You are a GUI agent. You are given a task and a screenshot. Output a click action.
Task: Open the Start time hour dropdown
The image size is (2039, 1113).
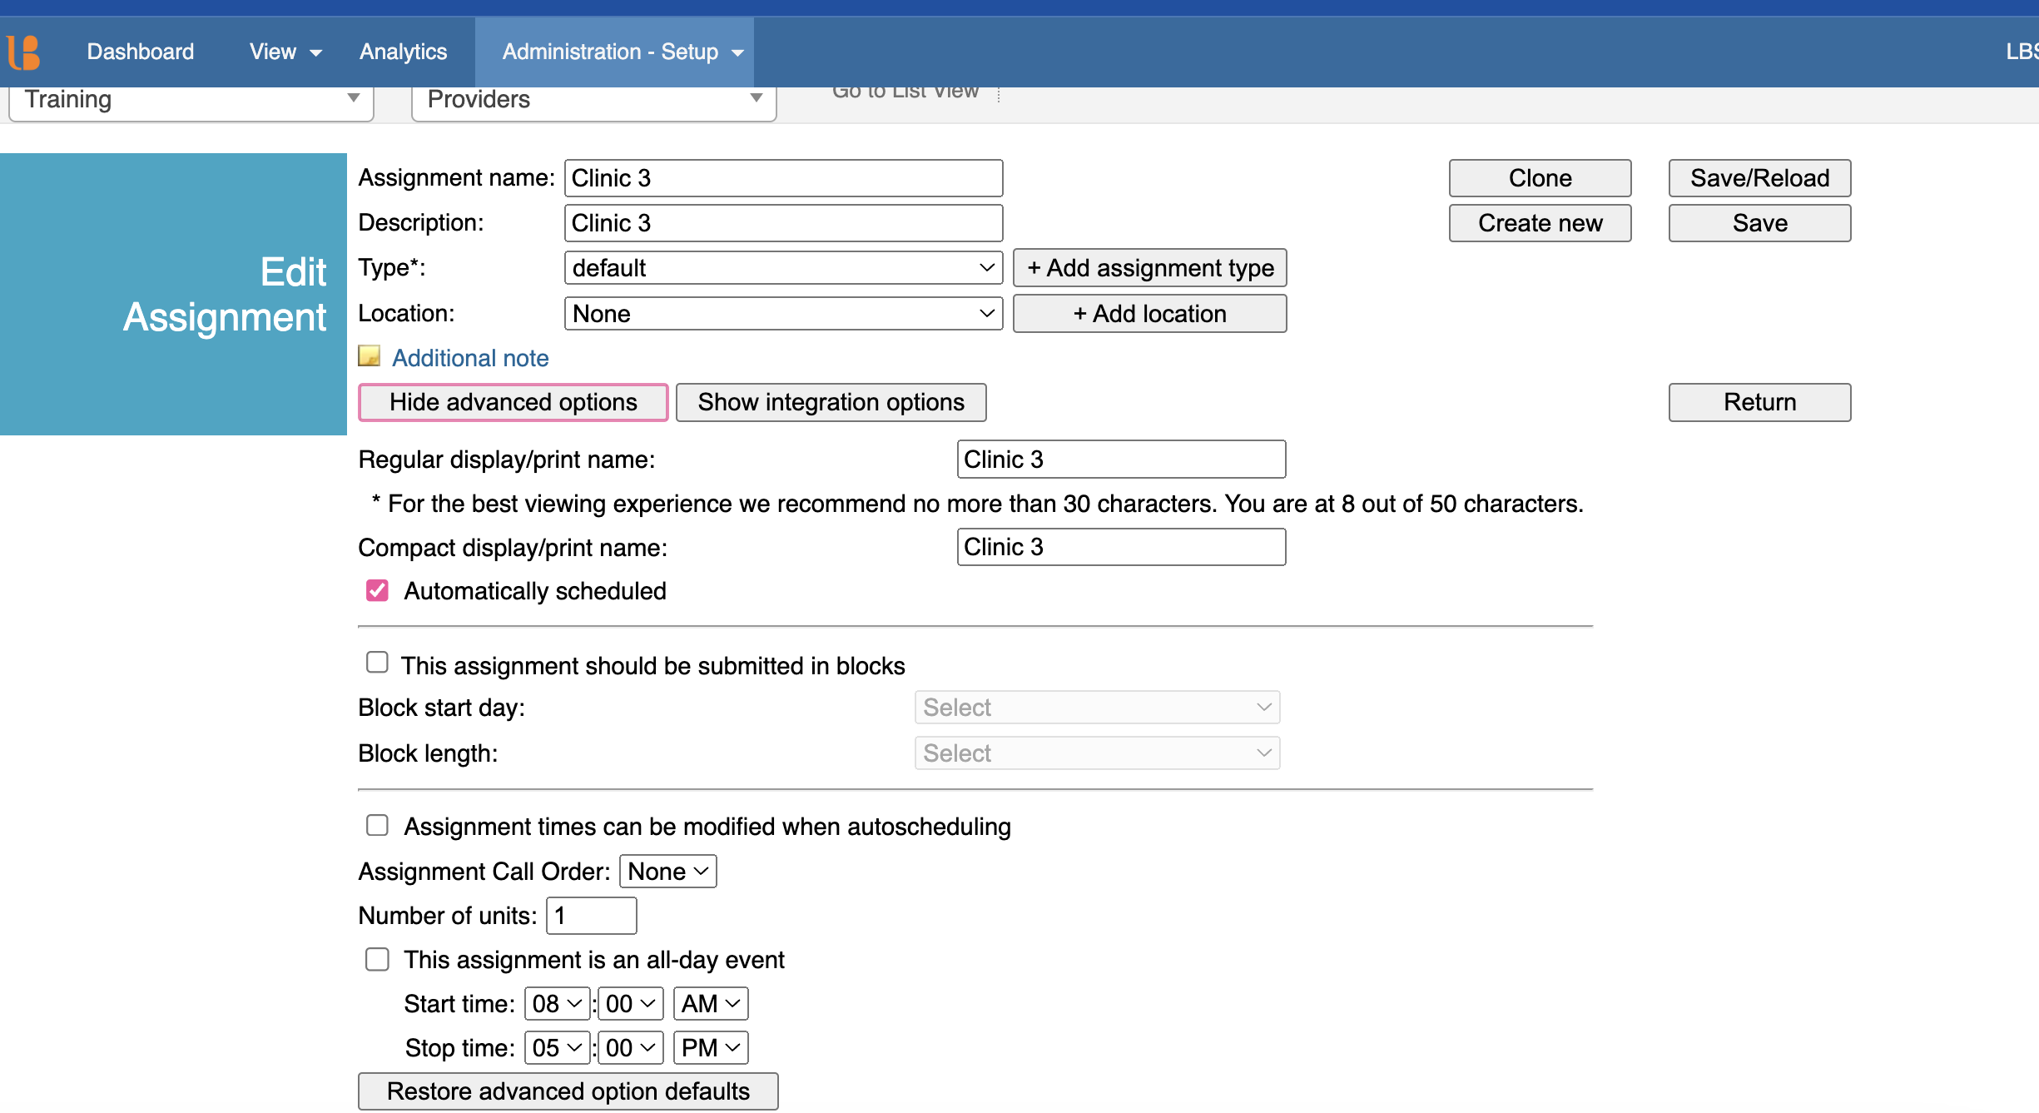click(556, 1003)
